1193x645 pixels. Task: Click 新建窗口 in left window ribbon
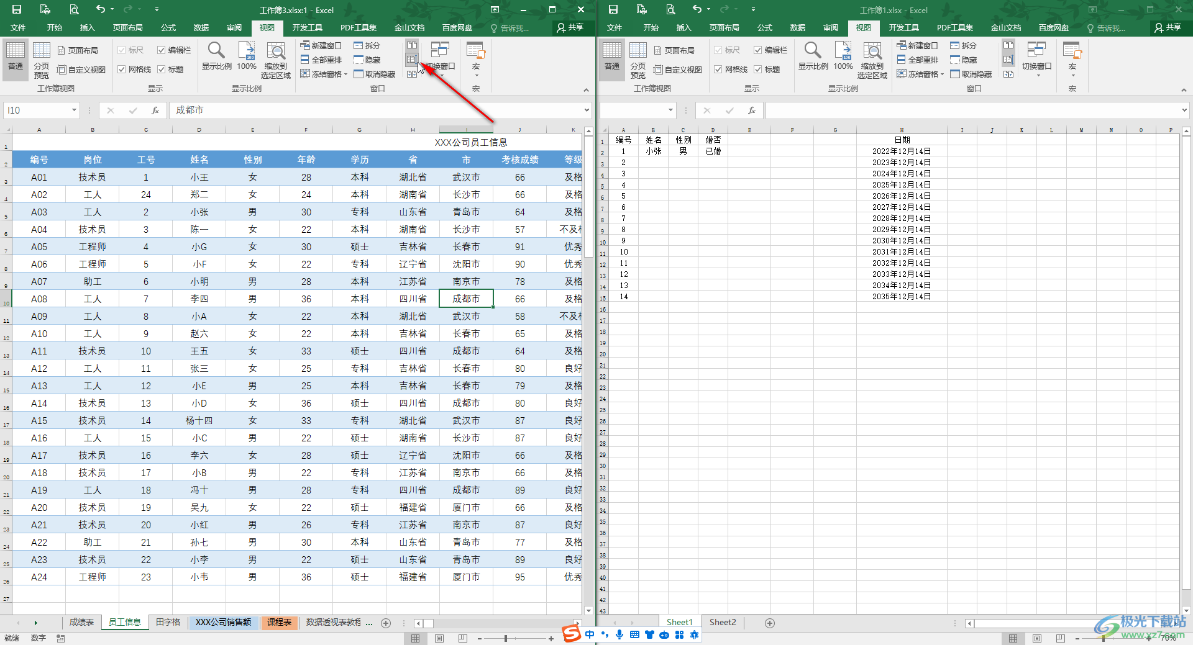(x=321, y=45)
